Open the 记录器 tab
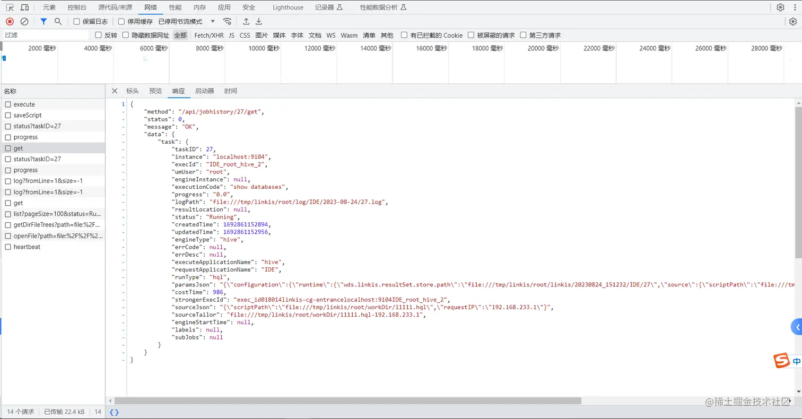The height and width of the screenshot is (419, 802). pyautogui.click(x=329, y=7)
